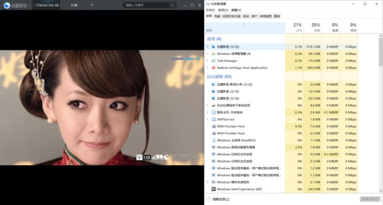The height and width of the screenshot is (205, 383).
Task: Select the Chimei-inn-6k tab in the player
Action: tap(46, 5)
